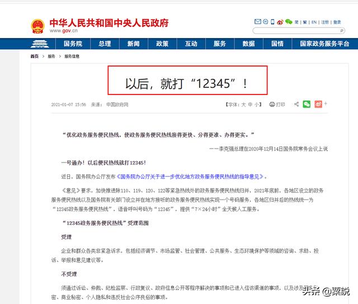
Task: Click the header WeChat icon
Action: pos(289,22)
